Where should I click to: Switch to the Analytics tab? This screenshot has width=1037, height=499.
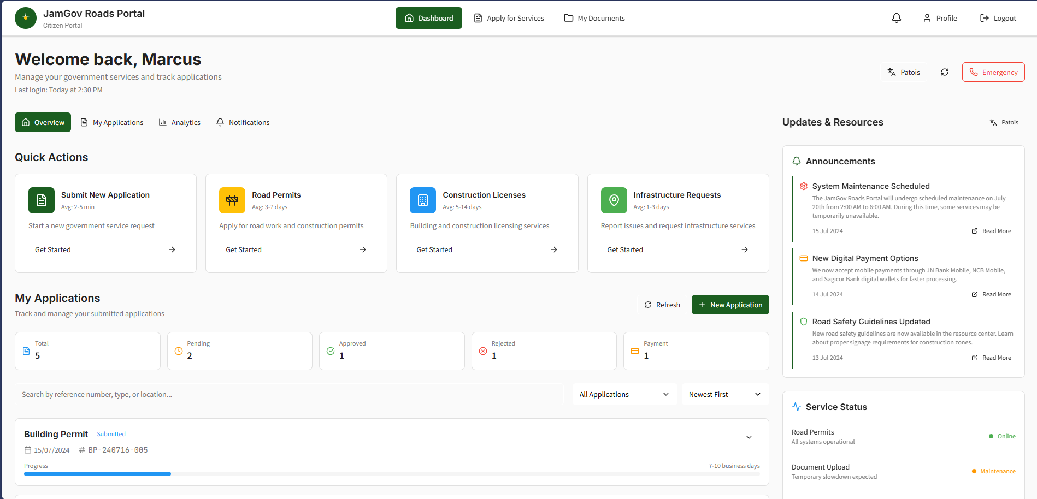(x=180, y=122)
